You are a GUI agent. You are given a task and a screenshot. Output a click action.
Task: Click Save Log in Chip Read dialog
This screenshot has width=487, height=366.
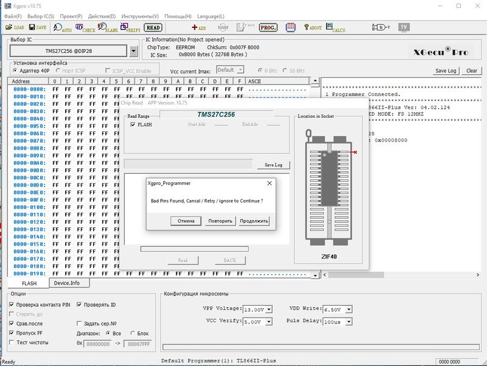[x=273, y=165]
